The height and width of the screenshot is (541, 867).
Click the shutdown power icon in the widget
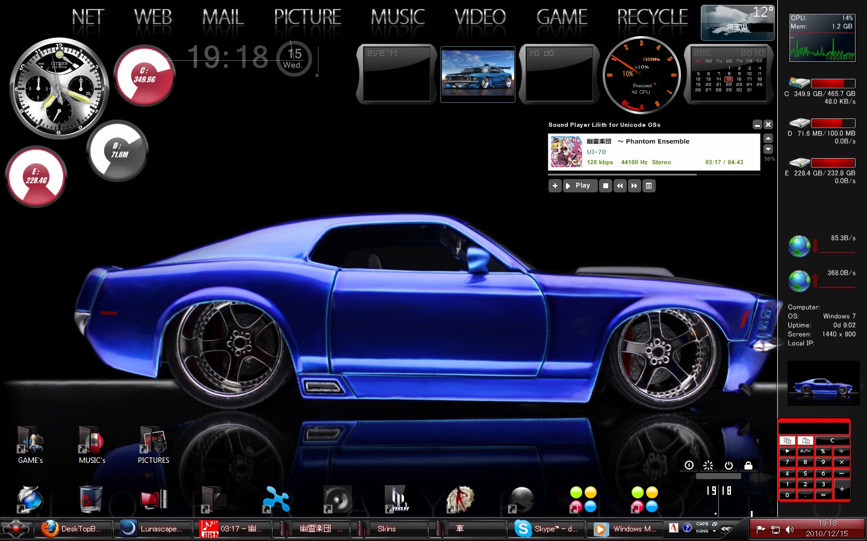(x=729, y=465)
